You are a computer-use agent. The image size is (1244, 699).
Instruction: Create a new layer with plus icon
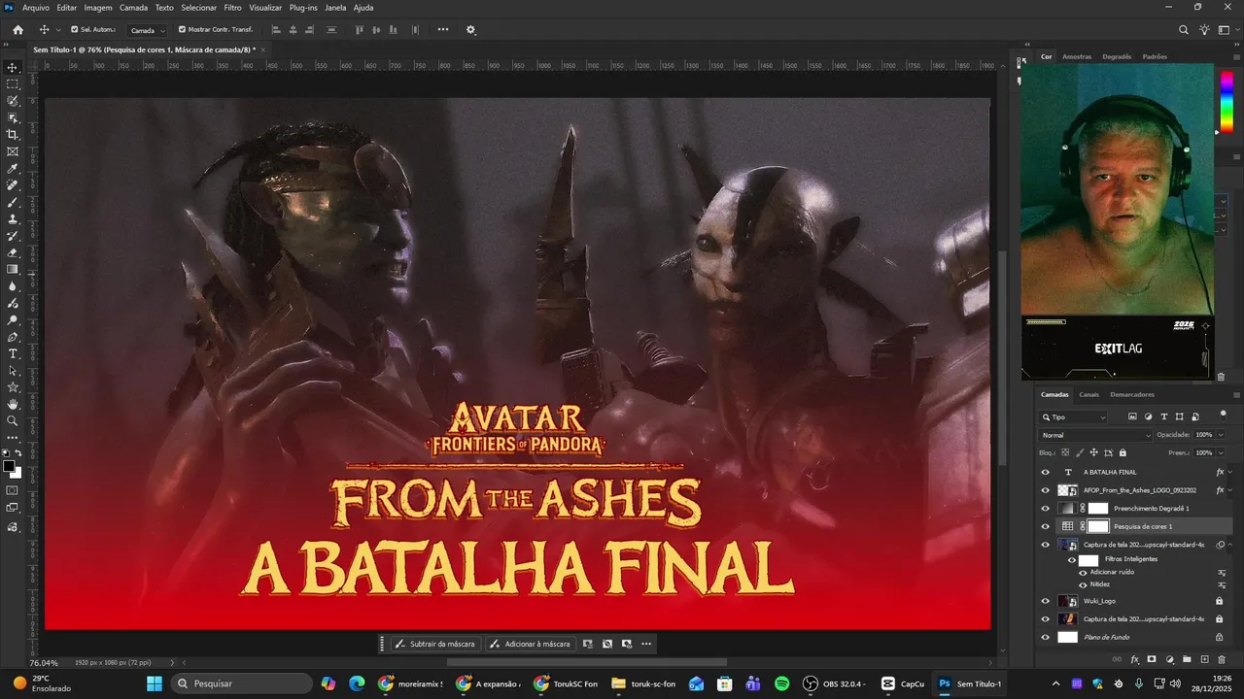click(1204, 659)
